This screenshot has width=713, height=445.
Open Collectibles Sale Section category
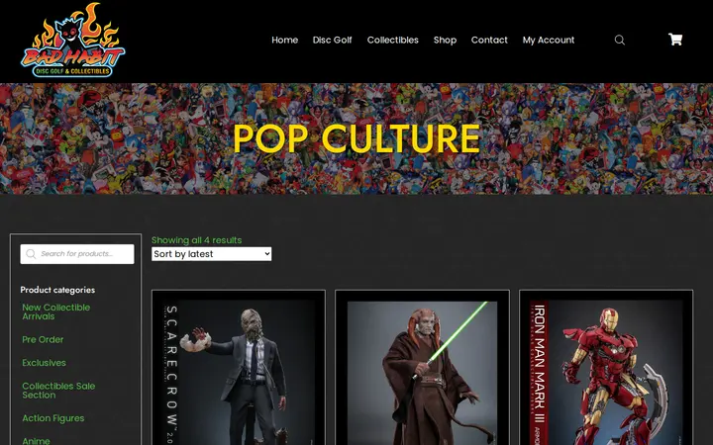[58, 391]
